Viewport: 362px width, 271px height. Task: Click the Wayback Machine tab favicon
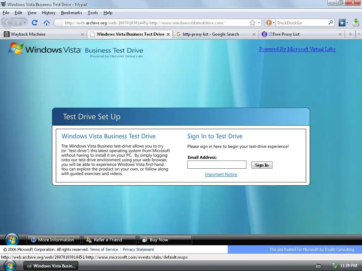[6, 34]
